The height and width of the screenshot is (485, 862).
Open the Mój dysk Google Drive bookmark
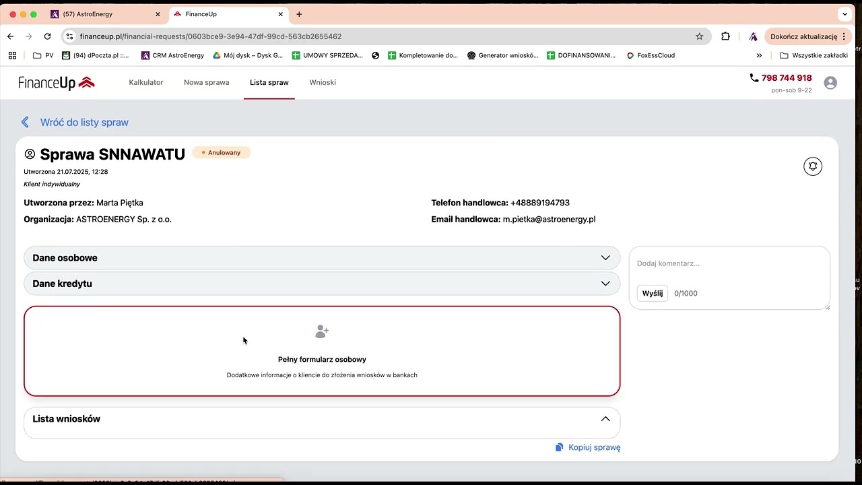point(248,55)
